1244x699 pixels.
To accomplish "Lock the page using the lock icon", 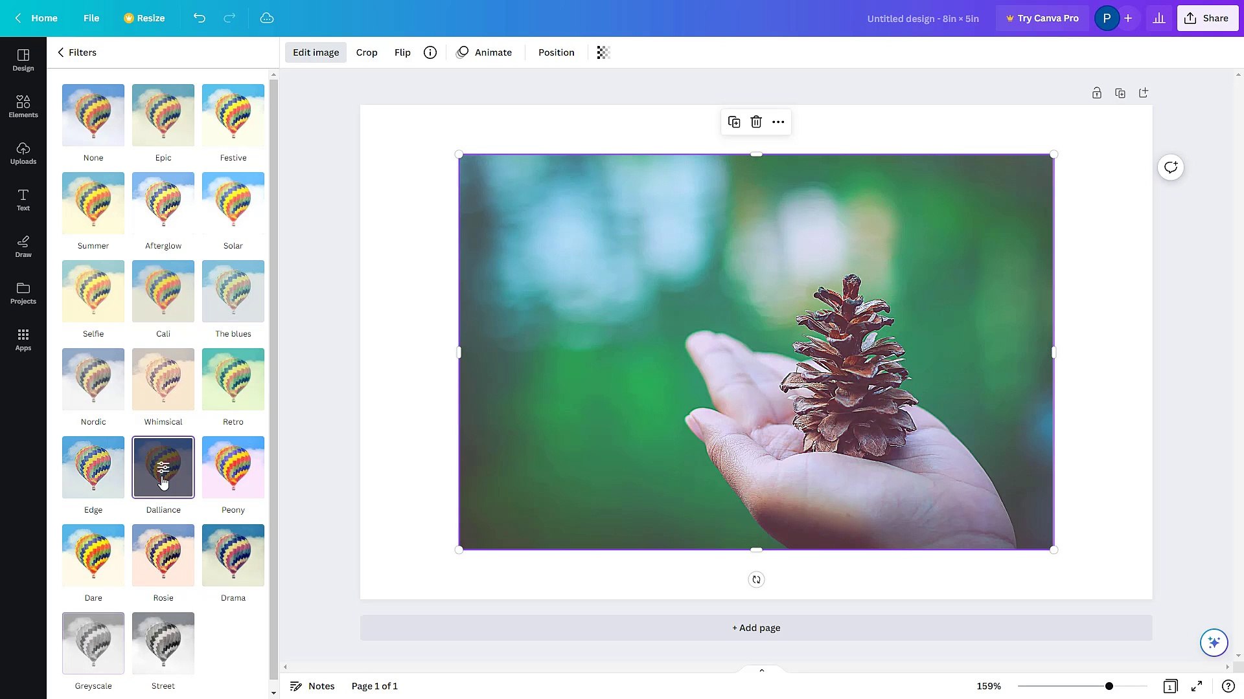I will click(1096, 93).
